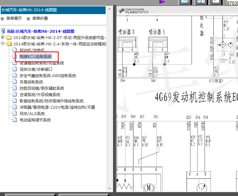This screenshot has height=196, width=238.
Task: Select 影音控制系统/防夹玻璃升降控制系统 entry
Action: tap(51, 101)
